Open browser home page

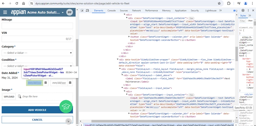tap(23, 4)
